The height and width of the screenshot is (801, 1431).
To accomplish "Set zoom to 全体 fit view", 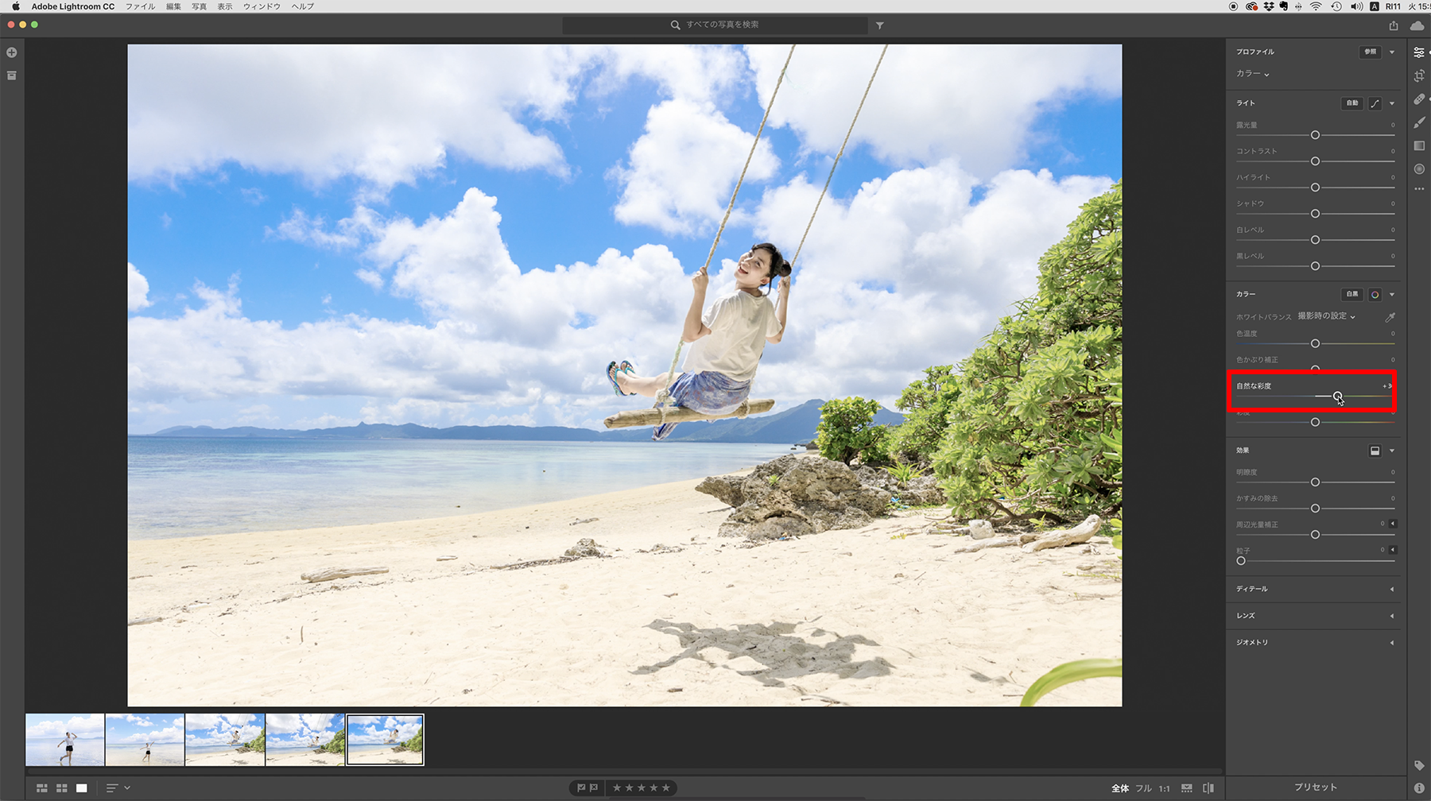I will (x=1120, y=788).
